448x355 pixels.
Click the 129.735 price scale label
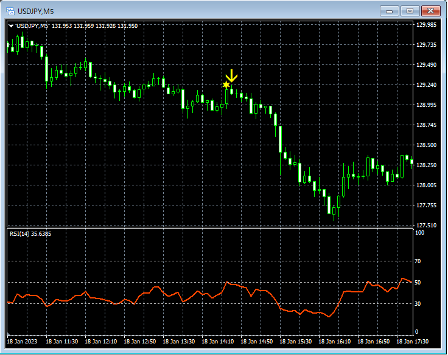(426, 45)
